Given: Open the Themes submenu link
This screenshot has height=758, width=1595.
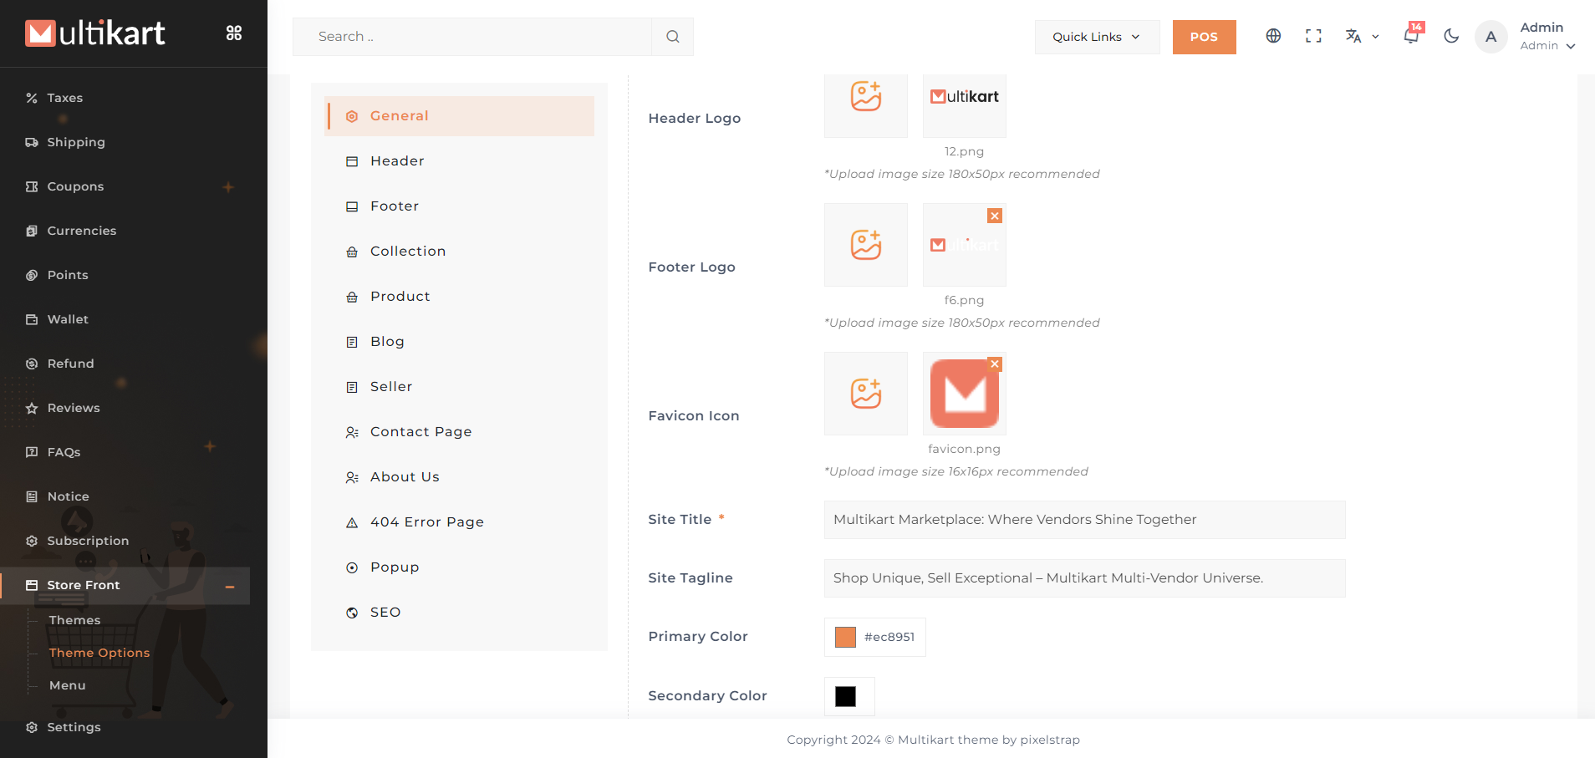Looking at the screenshot, I should tap(74, 620).
